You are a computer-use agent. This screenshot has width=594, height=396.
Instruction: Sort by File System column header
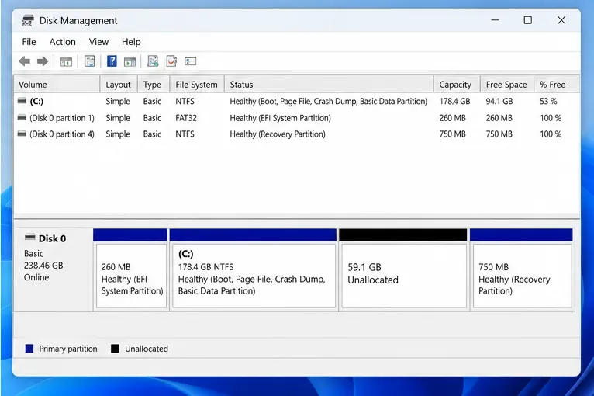[197, 84]
